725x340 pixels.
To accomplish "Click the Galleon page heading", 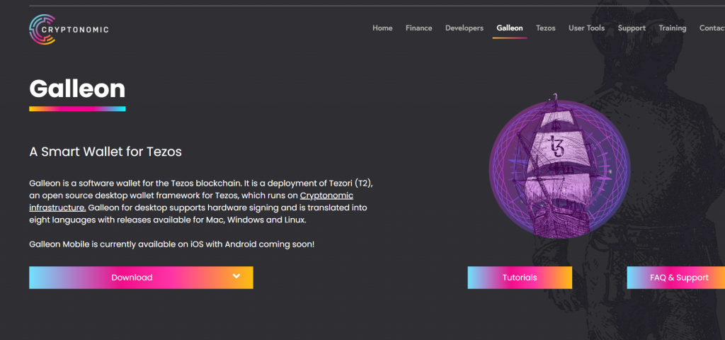I will tap(77, 89).
